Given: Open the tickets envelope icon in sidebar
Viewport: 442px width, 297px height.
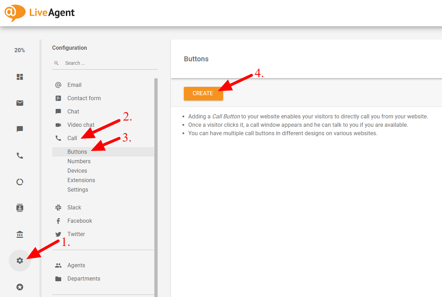Looking at the screenshot, I should (x=20, y=103).
